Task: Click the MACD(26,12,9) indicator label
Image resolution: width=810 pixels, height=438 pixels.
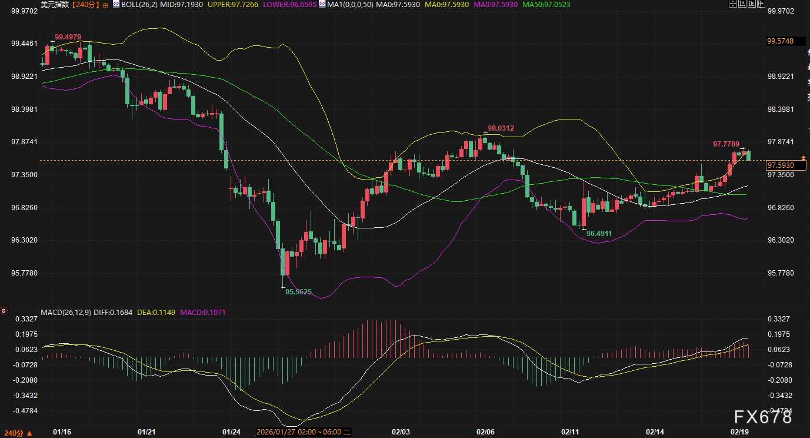Action: click(66, 312)
